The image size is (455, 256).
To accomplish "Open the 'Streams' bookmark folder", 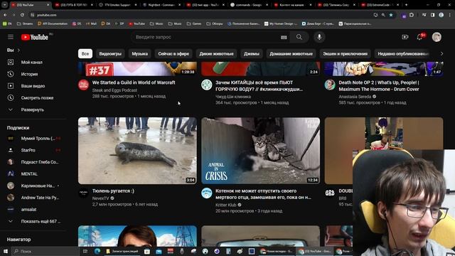I will pyautogui.click(x=25, y=23).
